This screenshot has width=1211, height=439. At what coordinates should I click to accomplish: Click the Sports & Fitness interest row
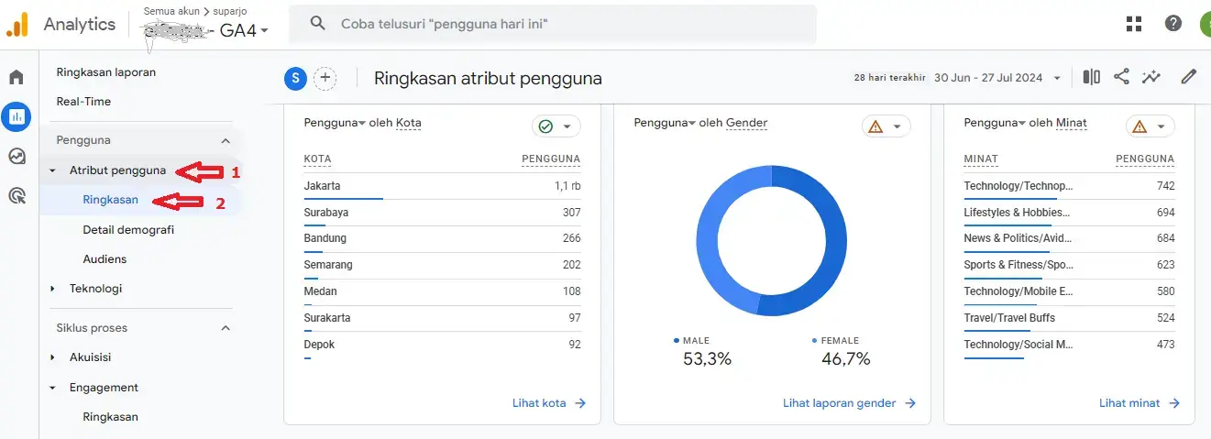[x=1069, y=265]
